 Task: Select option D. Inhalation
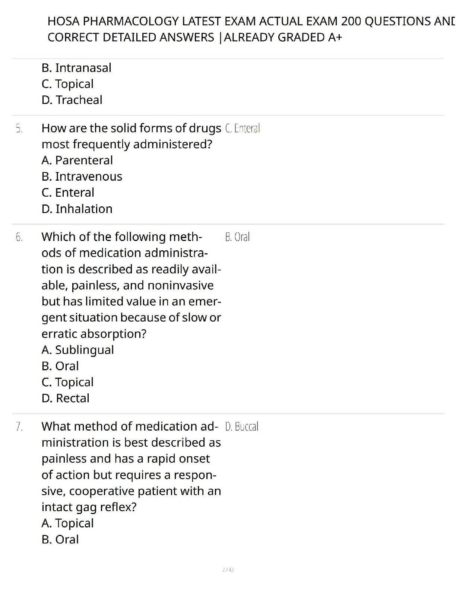coord(77,209)
